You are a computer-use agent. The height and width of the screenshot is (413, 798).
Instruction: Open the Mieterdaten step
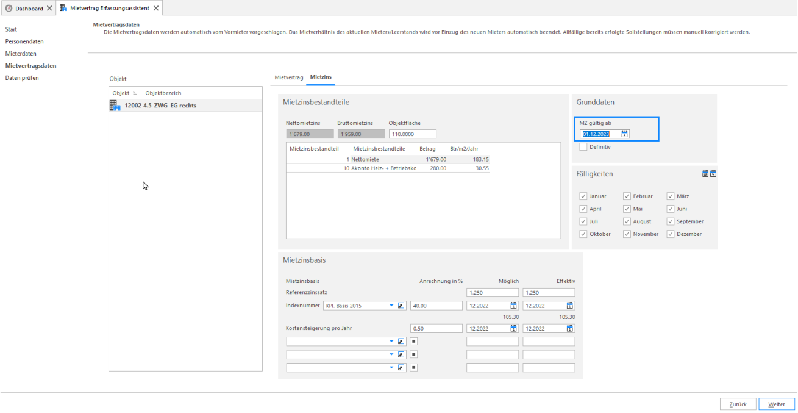click(x=21, y=54)
